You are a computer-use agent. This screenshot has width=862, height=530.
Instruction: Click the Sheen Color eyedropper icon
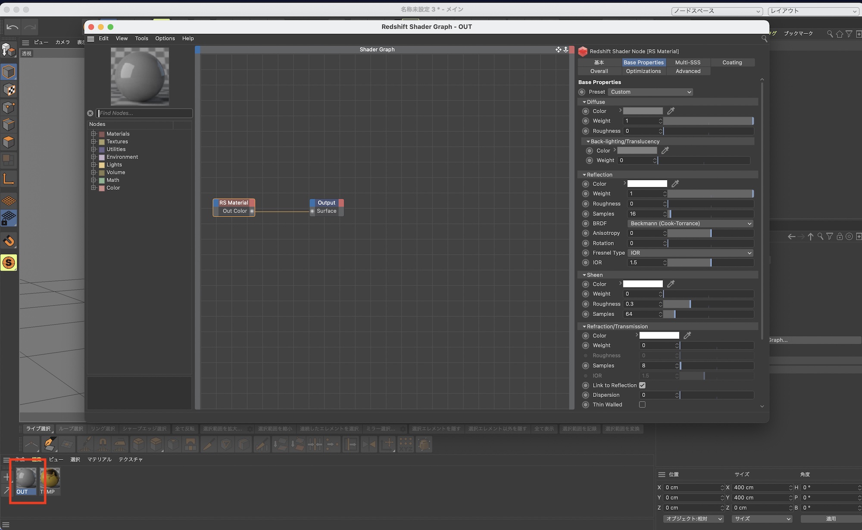pyautogui.click(x=671, y=284)
